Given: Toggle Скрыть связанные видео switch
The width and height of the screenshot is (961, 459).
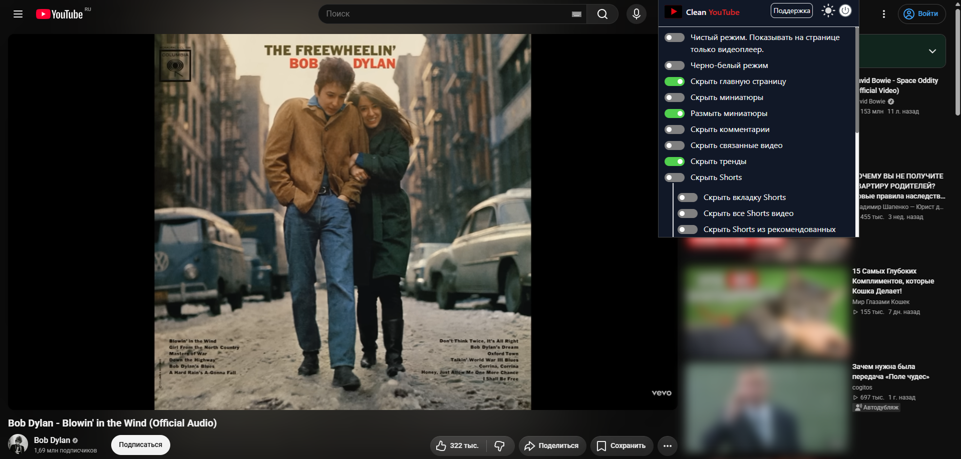Looking at the screenshot, I should pyautogui.click(x=675, y=145).
